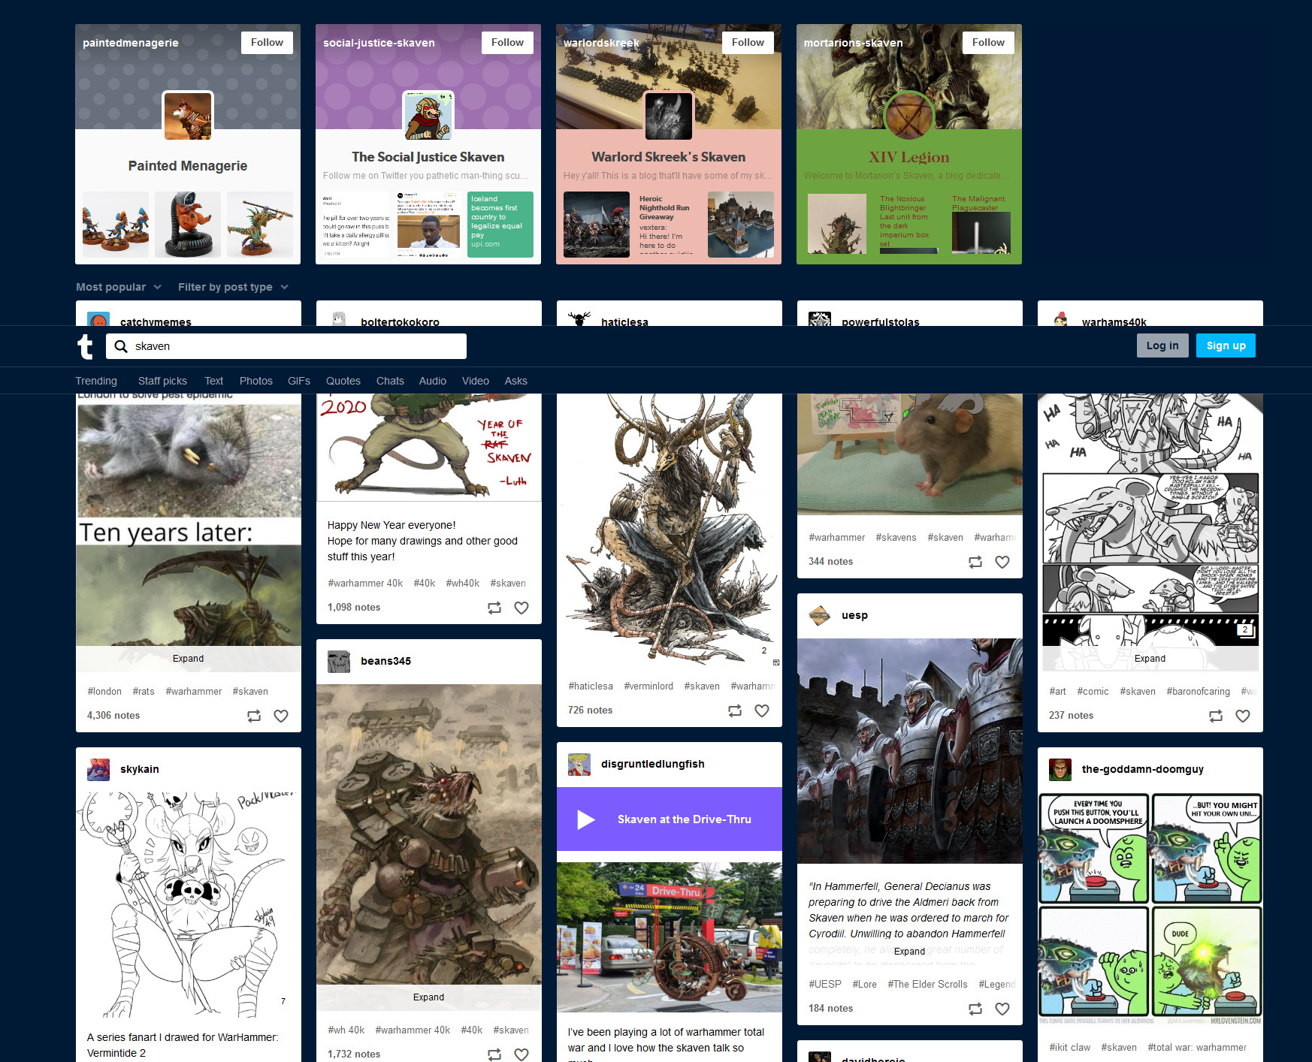The image size is (1312, 1062).
Task: Open the Most popular sort dropdown
Action: click(119, 287)
